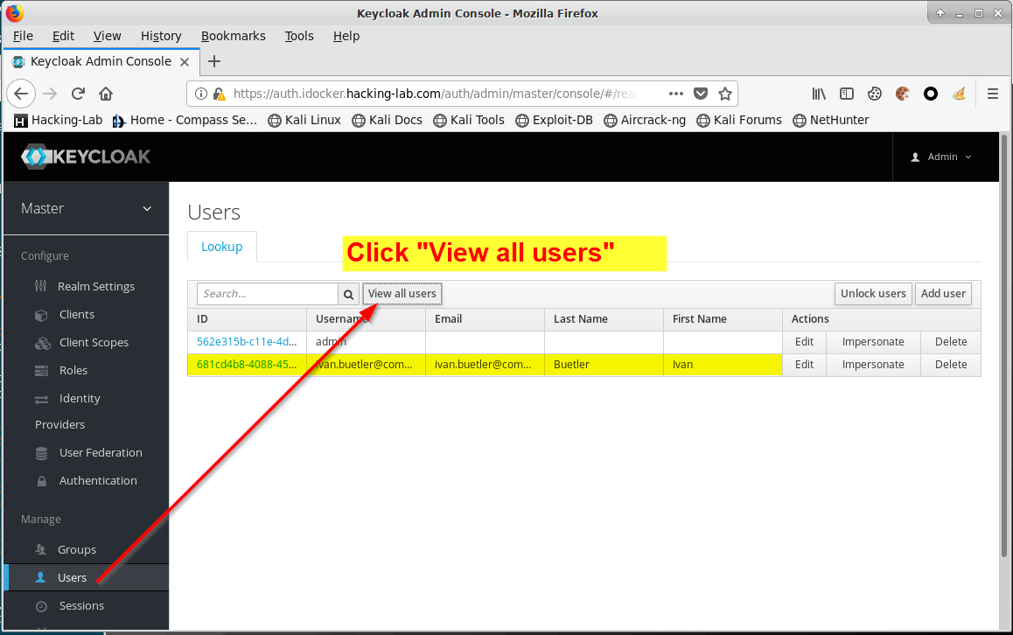Image resolution: width=1013 pixels, height=635 pixels.
Task: Open the Kali Tools bookmark
Action: [469, 120]
